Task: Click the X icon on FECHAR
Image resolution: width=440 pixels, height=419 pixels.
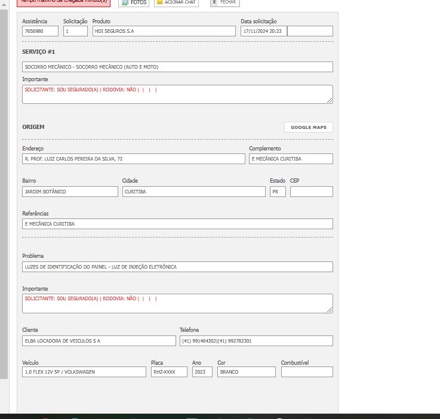Action: coord(214,2)
